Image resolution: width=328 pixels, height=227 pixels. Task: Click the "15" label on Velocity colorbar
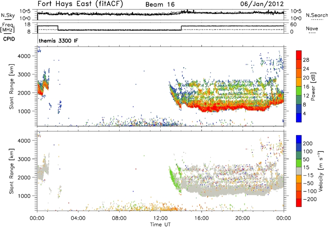[x=306, y=168]
